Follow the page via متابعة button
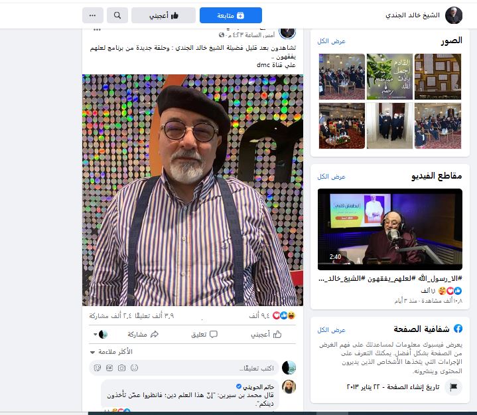Image resolution: width=477 pixels, height=415 pixels. pos(231,15)
